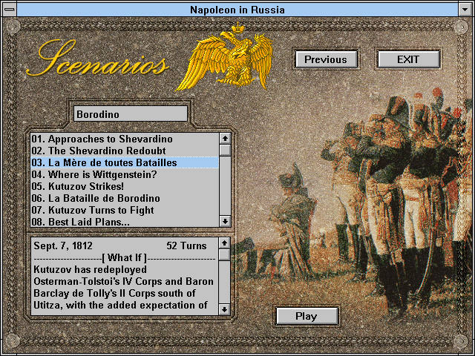475x356 pixels.
Task: Select scenario 06. La Bataille de Borodino
Action: click(x=125, y=198)
